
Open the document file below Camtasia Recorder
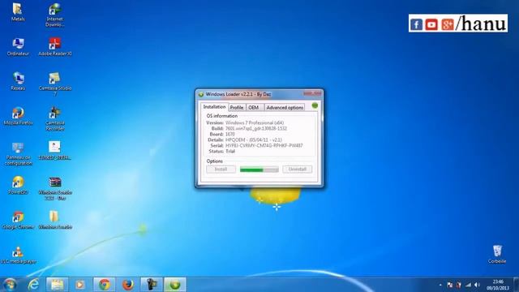(55, 150)
